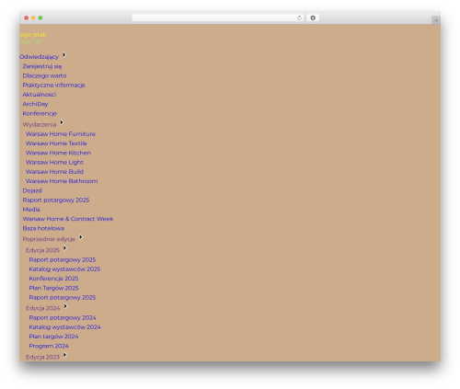This screenshot has width=460, height=389.
Task: Select the Edycja 2024 menu item
Action: point(43,308)
